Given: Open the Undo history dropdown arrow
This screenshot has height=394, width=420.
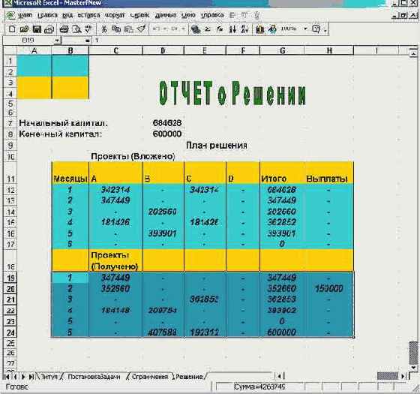Looking at the screenshot, I should [164, 29].
